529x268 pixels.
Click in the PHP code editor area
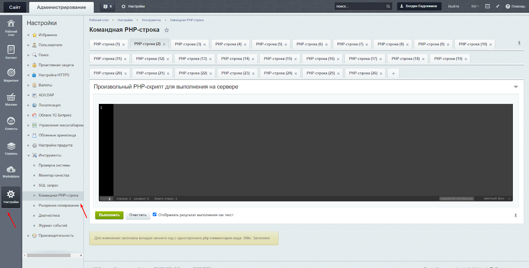(313, 150)
